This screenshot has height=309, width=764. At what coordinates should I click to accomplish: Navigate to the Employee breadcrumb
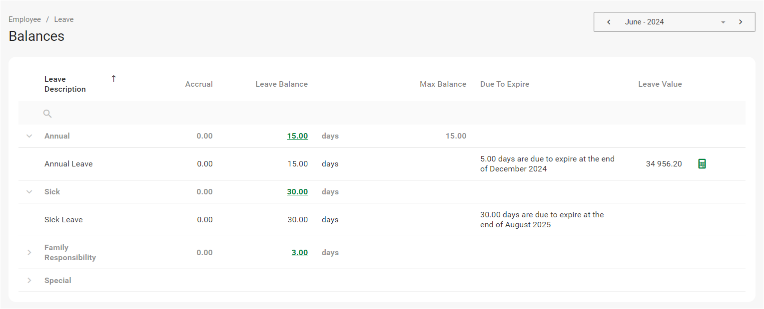click(x=24, y=19)
